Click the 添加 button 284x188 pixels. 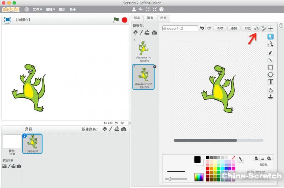pyautogui.click(x=233, y=28)
